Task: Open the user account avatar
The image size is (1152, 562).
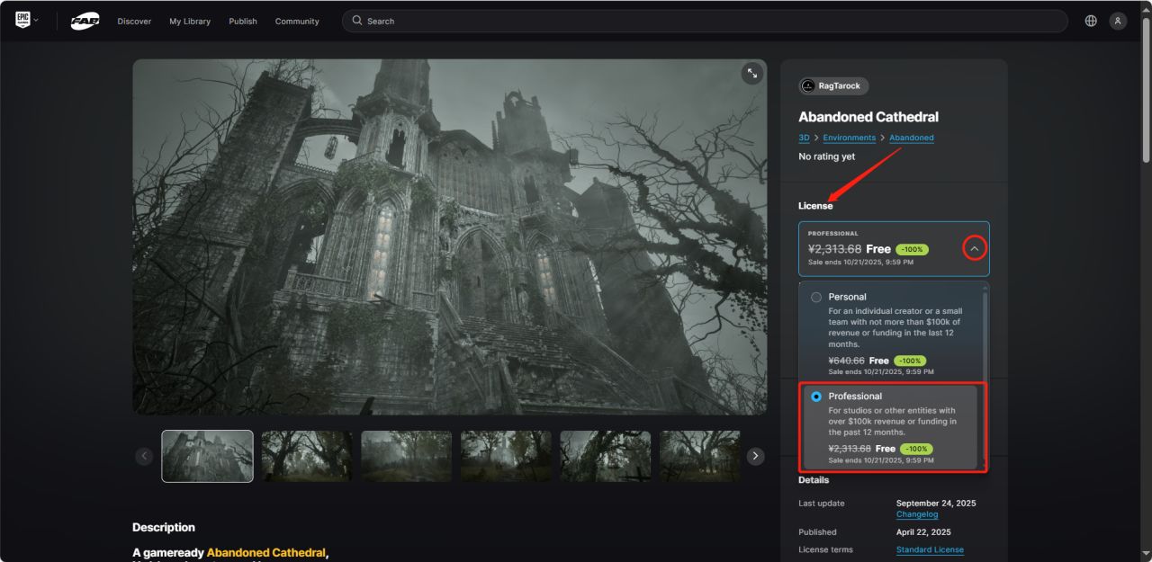Action: tap(1118, 21)
